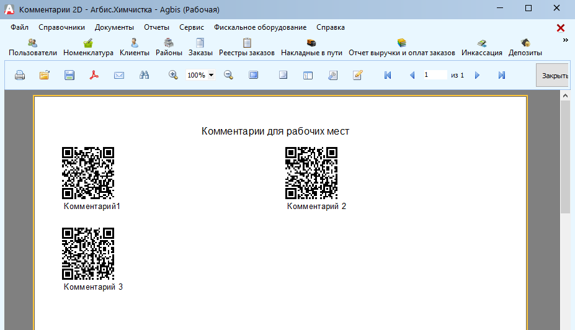Maximize the Agbis window
575x330 pixels.
(x=528, y=8)
